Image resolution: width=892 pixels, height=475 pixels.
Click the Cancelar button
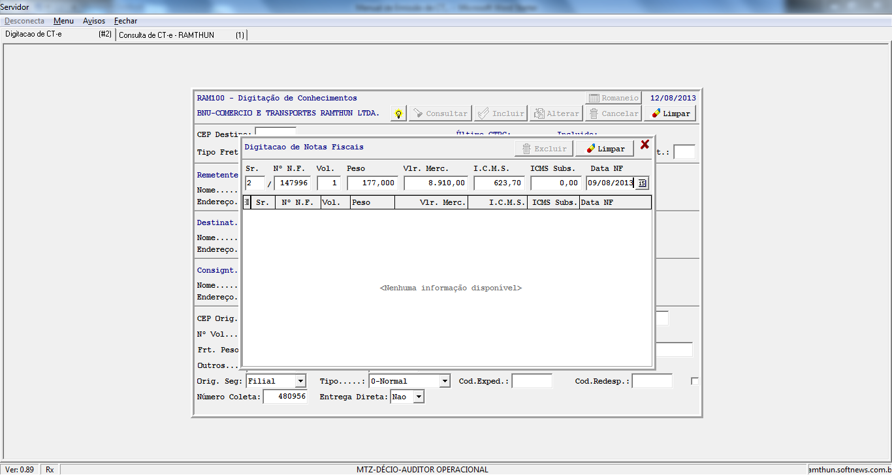pyautogui.click(x=613, y=114)
